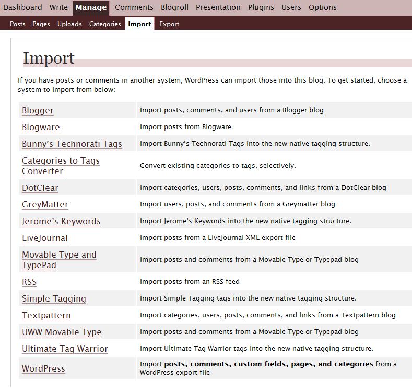Open the Blogroll menu
Screen dimensions: 412x392
174,7
